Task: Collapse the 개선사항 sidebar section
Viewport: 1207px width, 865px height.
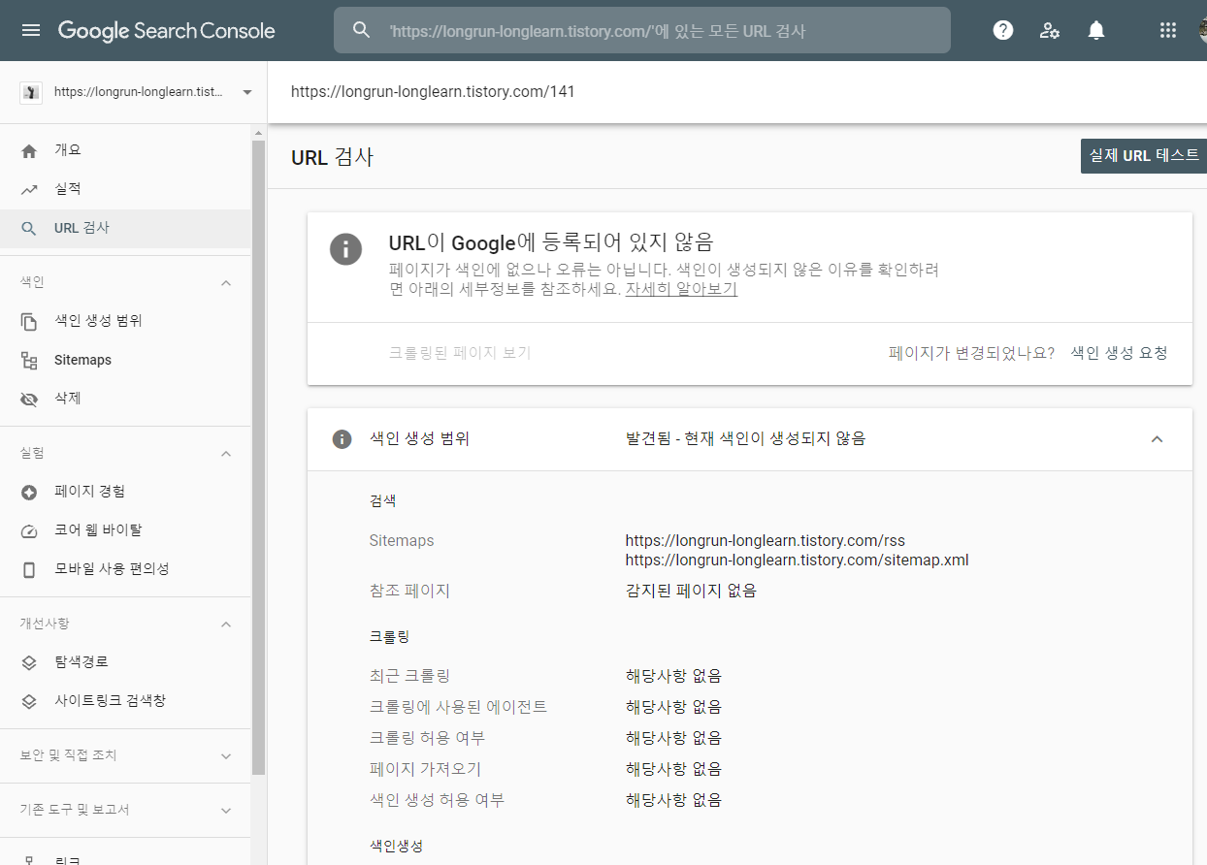Action: (226, 624)
